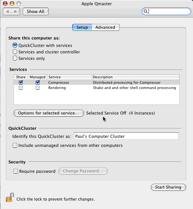Click the Description column header
The width and height of the screenshot is (193, 209).
tap(136, 77)
